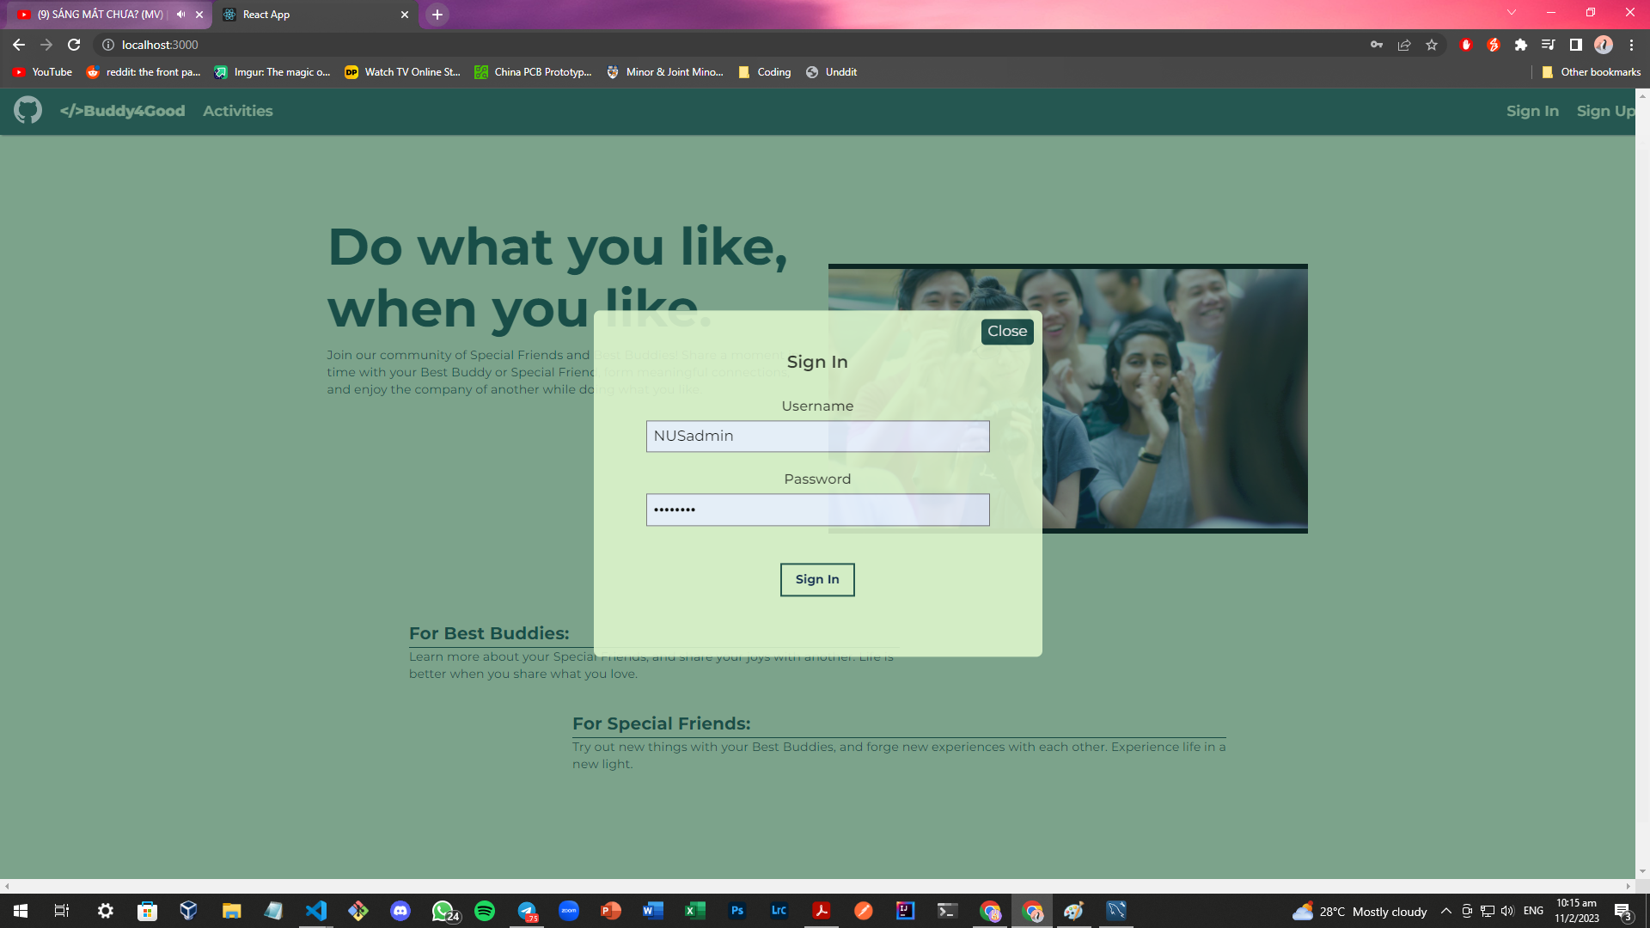Open Visual Studio Code from taskbar

point(316,911)
